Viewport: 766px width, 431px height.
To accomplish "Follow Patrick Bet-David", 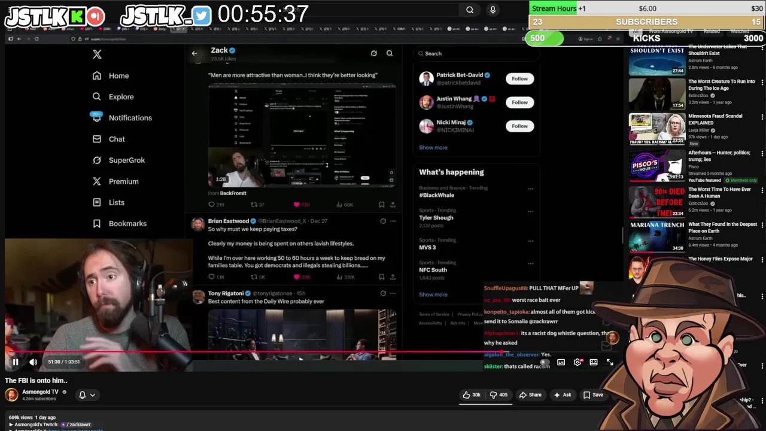I will click(519, 78).
